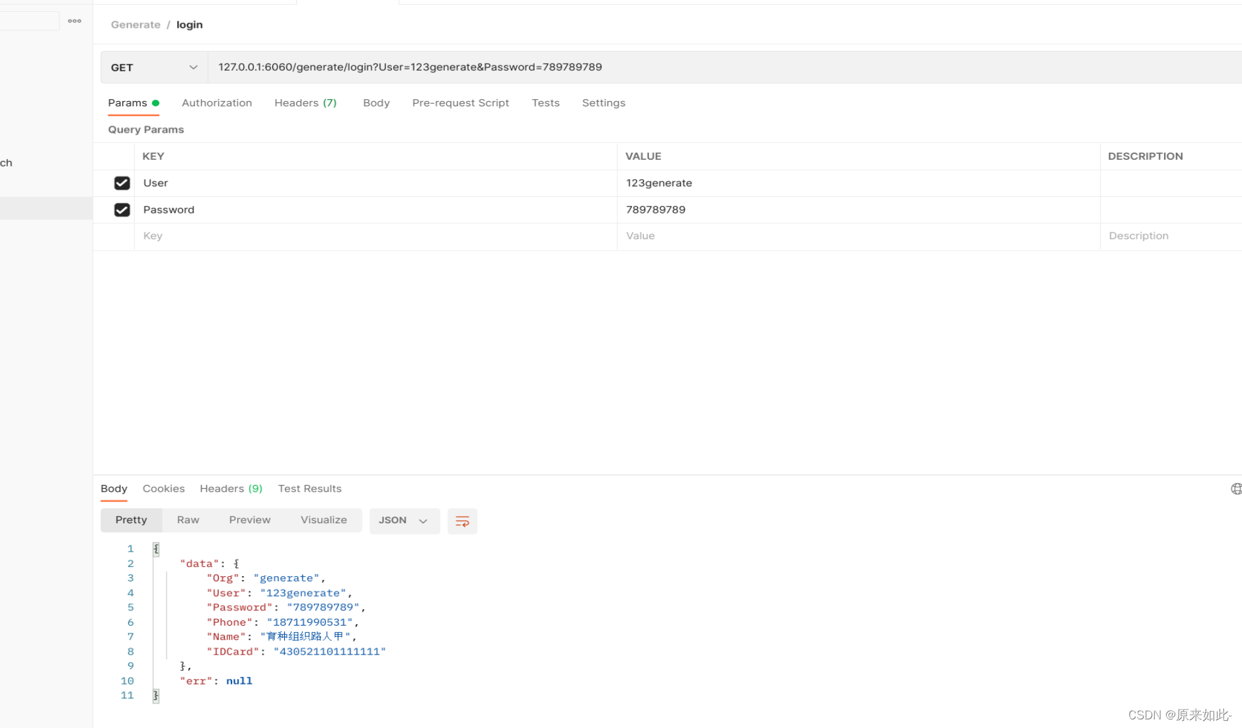Show the response Cookies tab

click(x=163, y=489)
